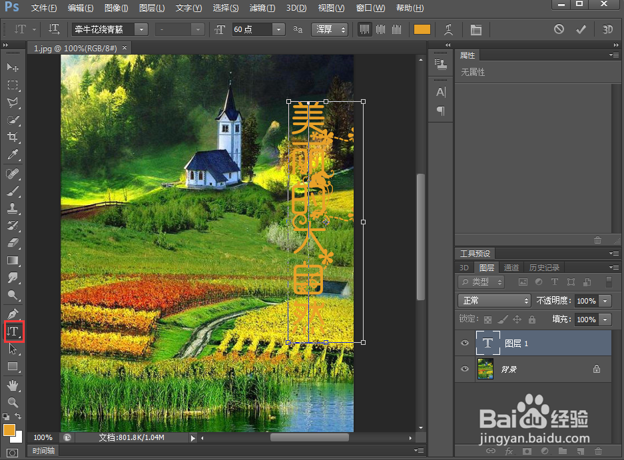Select the Smudge tool

pos(13,278)
